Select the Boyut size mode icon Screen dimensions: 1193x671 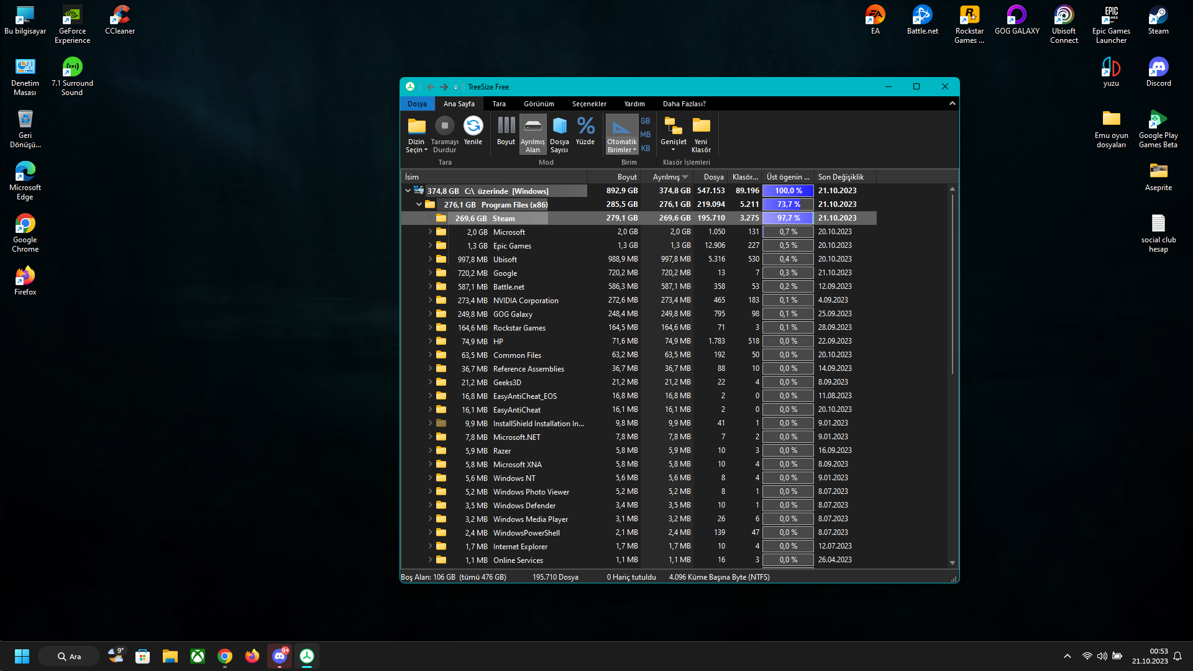506,127
